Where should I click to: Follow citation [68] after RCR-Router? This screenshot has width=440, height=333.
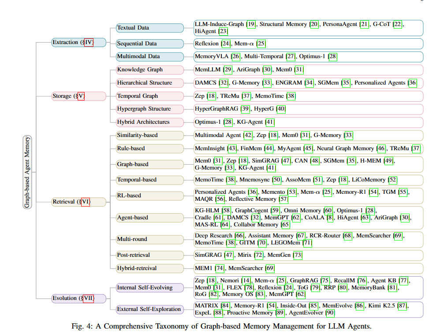click(x=348, y=236)
